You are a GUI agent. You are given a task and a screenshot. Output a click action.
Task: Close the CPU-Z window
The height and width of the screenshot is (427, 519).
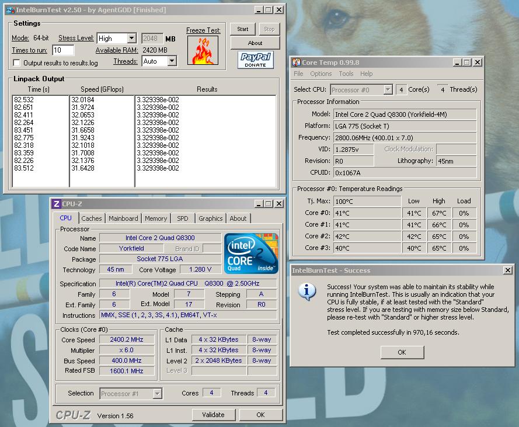[x=280, y=204]
